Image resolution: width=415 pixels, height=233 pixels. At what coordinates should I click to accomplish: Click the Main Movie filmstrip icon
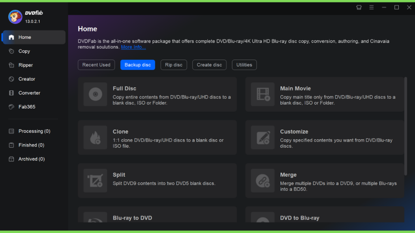[263, 94]
